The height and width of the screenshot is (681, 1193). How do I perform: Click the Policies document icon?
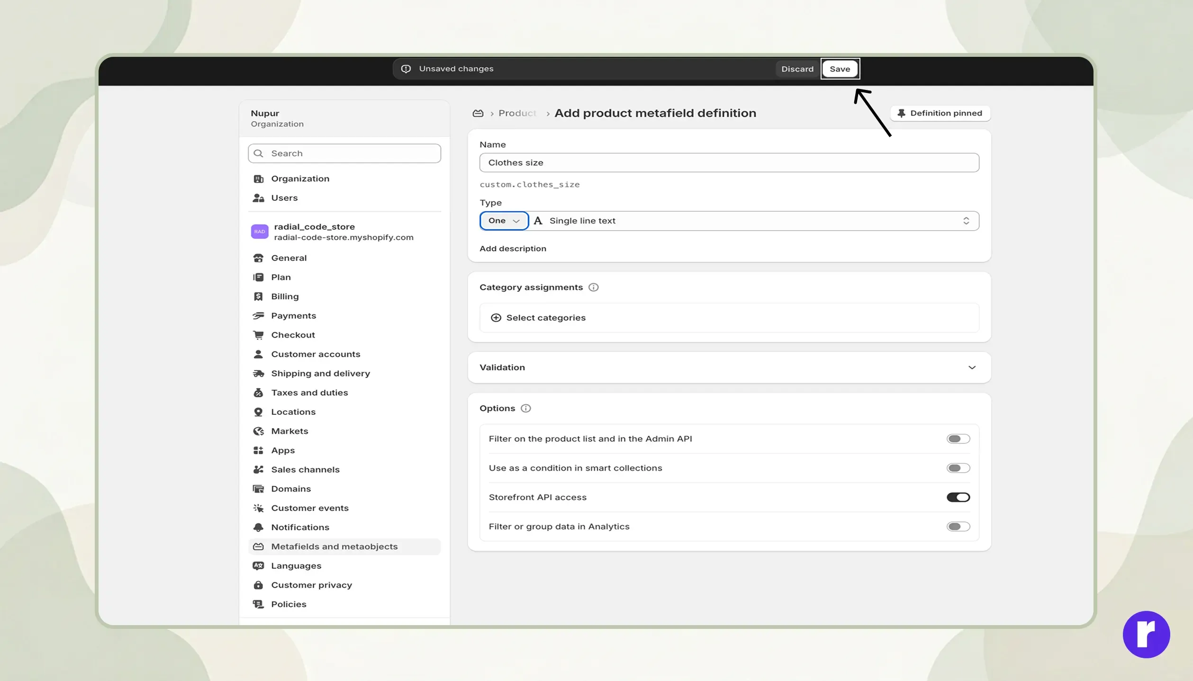click(x=258, y=604)
